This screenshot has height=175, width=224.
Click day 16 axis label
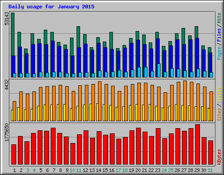[112, 170]
